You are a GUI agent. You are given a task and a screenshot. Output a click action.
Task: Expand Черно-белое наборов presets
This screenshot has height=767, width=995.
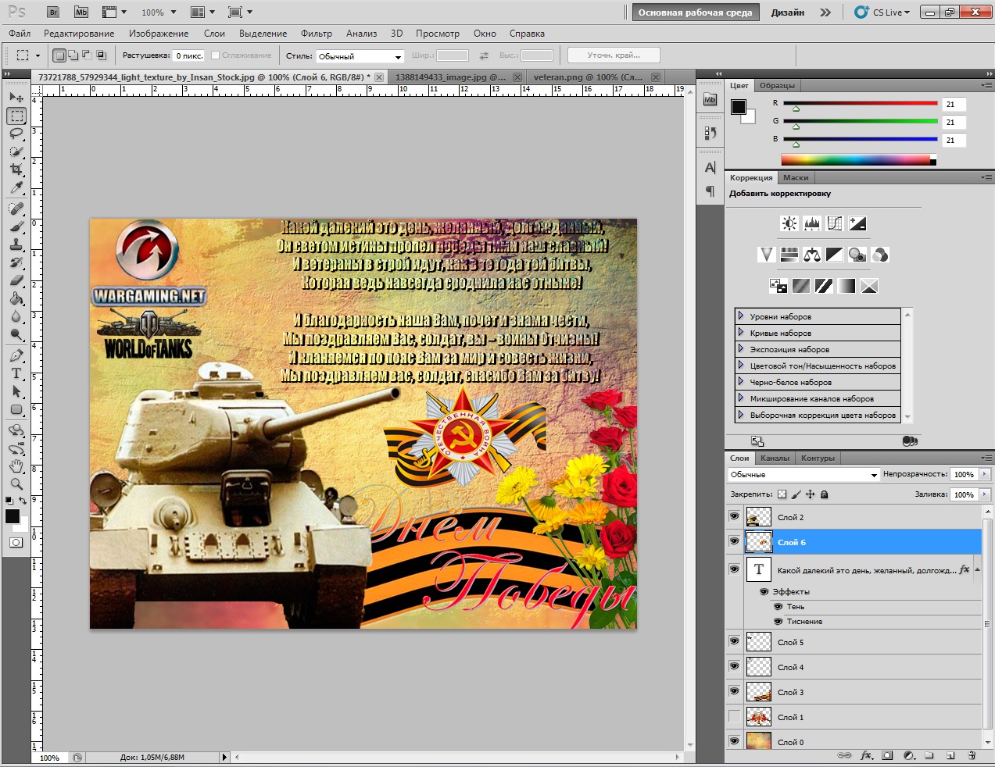pyautogui.click(x=741, y=382)
